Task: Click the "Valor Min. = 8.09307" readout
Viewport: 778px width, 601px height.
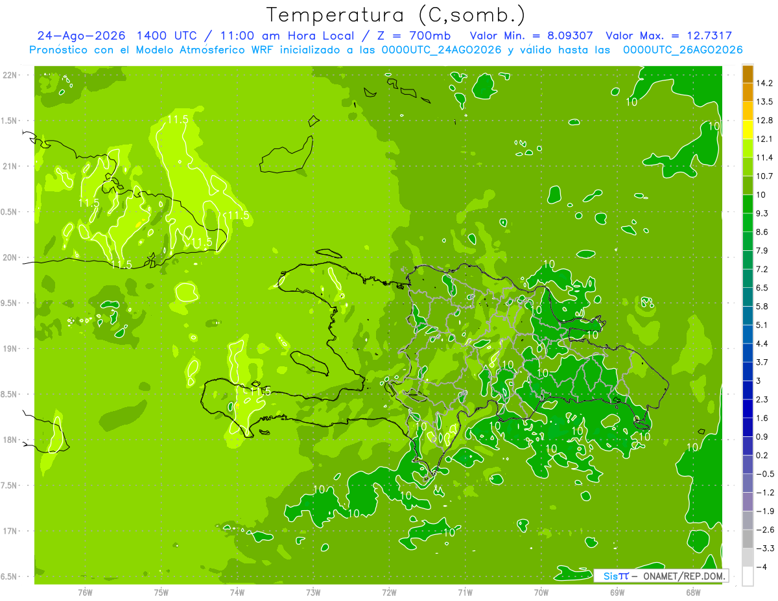Action: [x=532, y=36]
